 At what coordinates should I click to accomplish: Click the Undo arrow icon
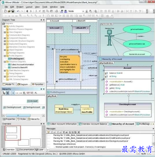pos(18,11)
